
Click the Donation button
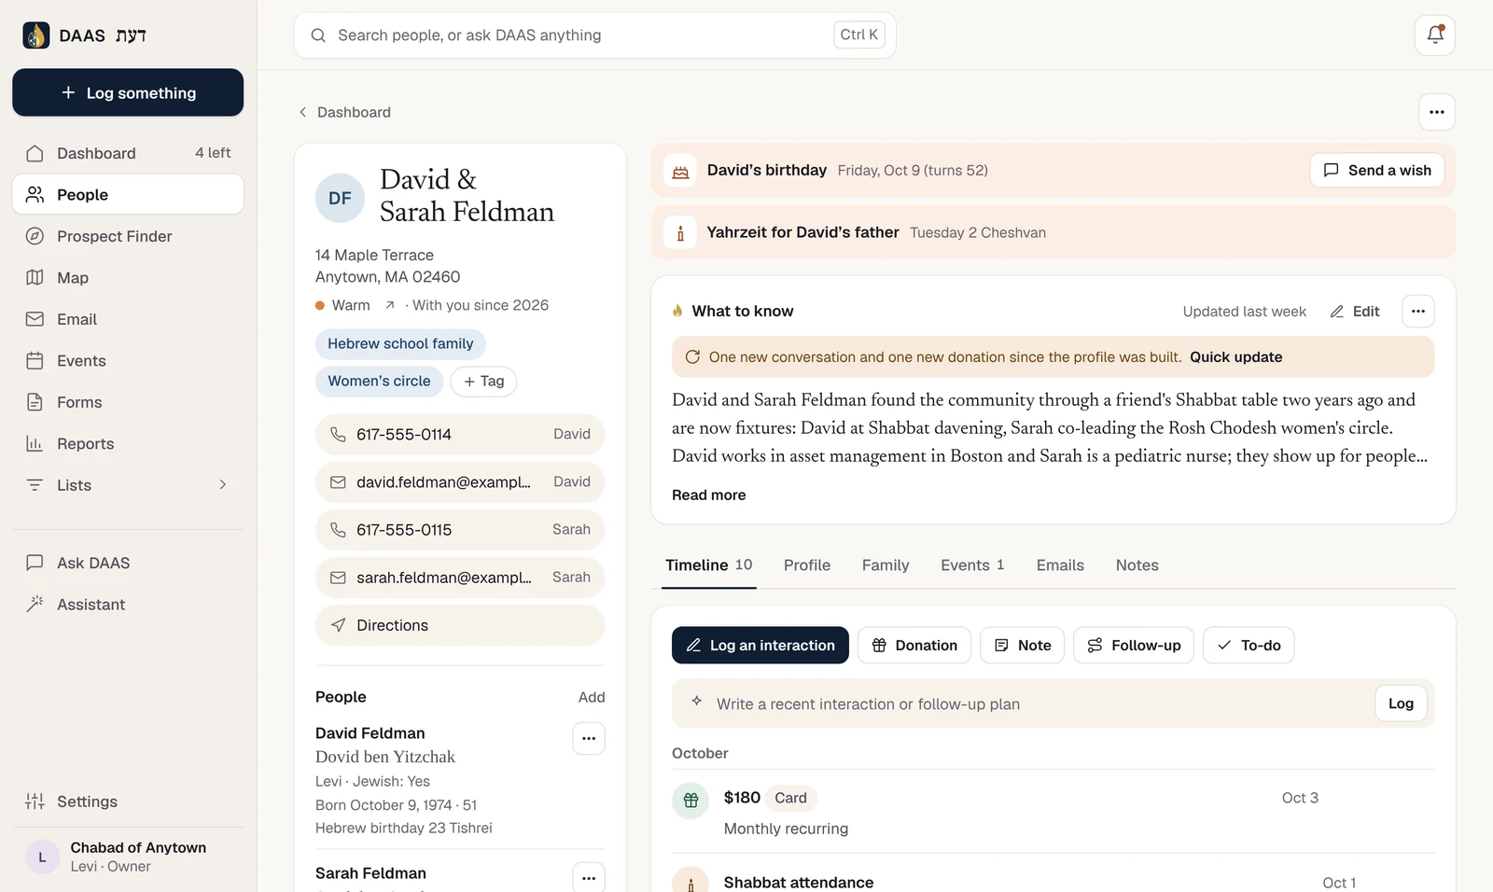[x=914, y=646]
